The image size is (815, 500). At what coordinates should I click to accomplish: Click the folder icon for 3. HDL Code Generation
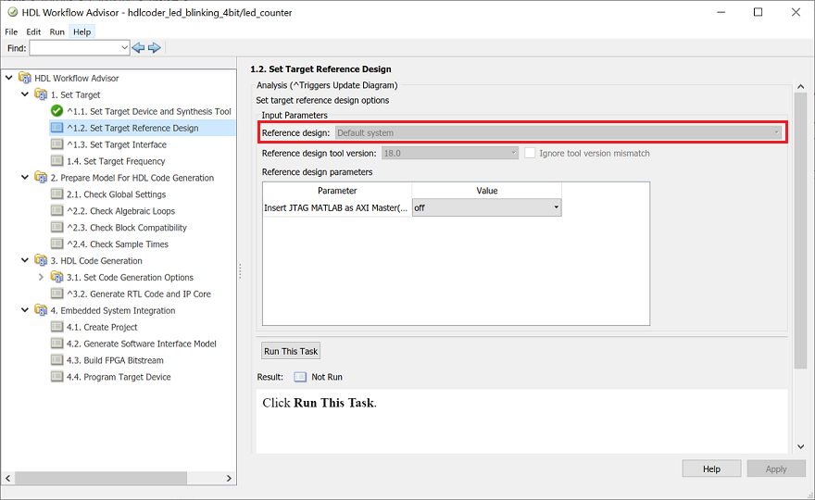tap(41, 260)
